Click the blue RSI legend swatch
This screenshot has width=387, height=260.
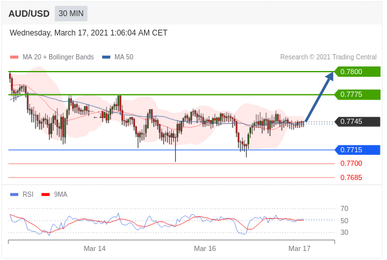pos(14,194)
